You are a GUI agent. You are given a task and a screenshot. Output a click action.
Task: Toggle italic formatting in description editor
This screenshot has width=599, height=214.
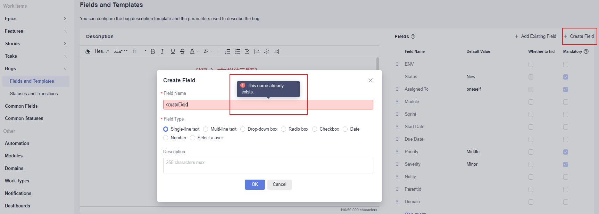162,51
